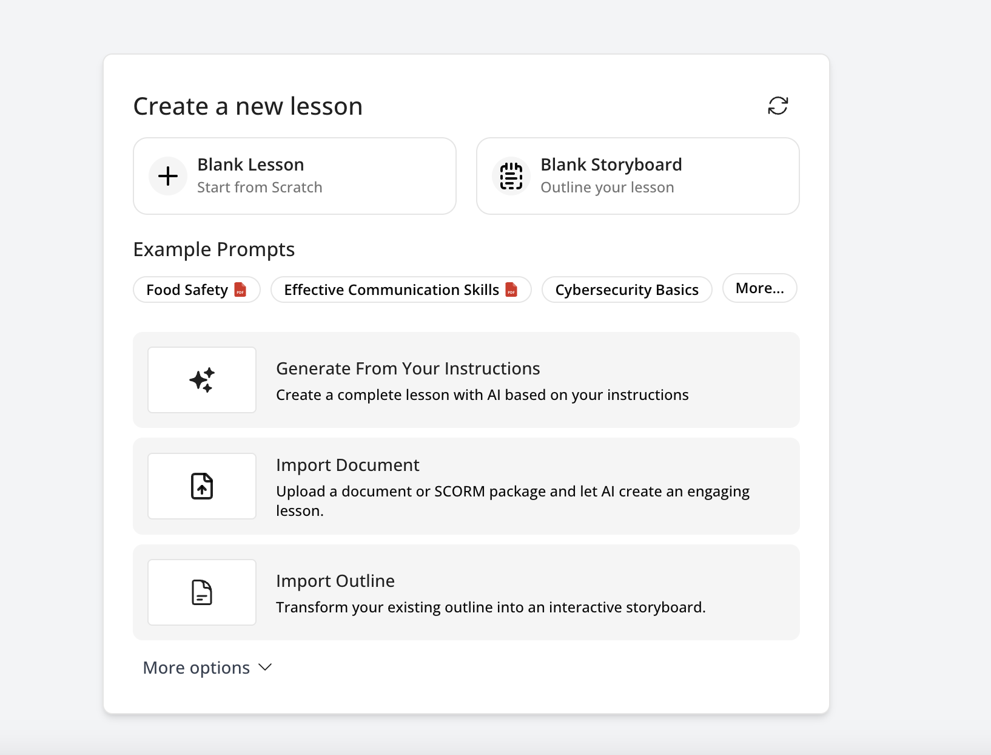Select the Food Safety example prompt
The image size is (991, 755).
point(187,290)
